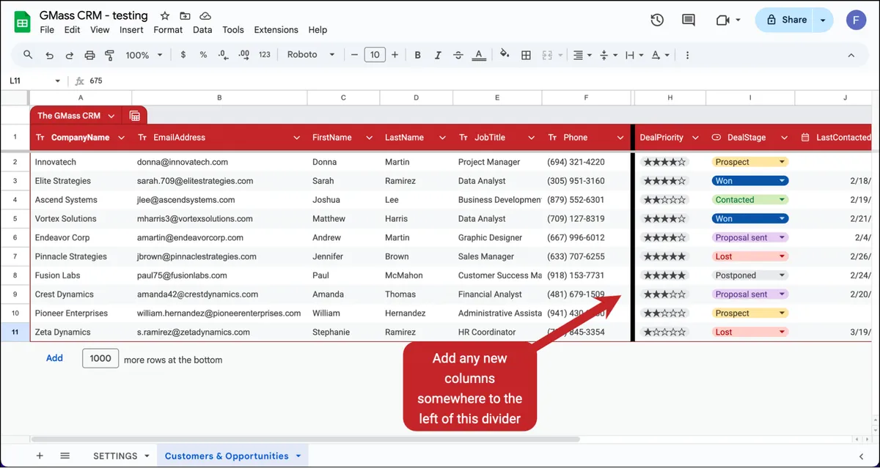Open version history clock icon
The image size is (880, 468).
pos(657,20)
